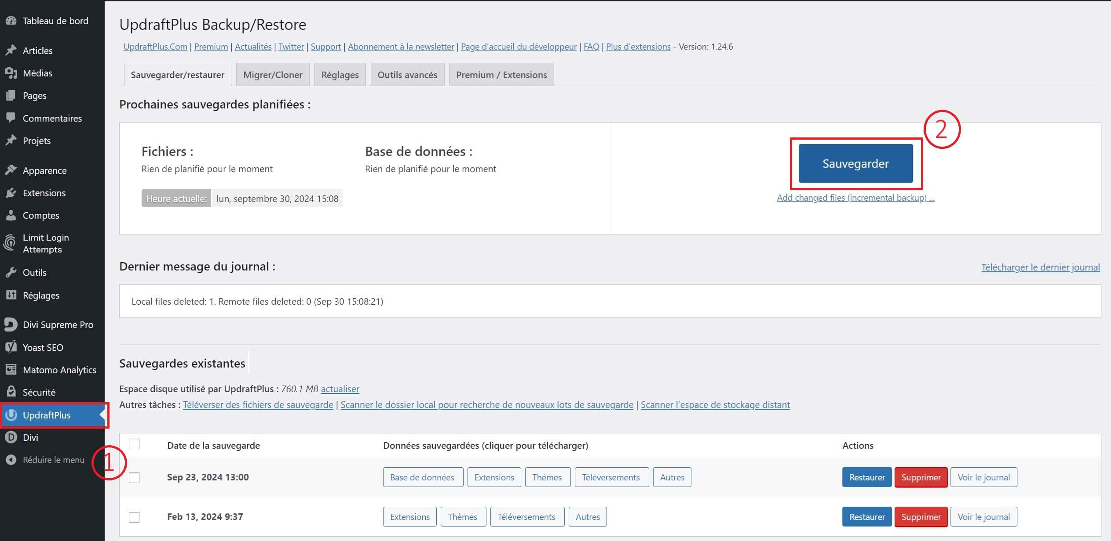
Task: Open Yoast SEO menu item label
Action: [43, 347]
